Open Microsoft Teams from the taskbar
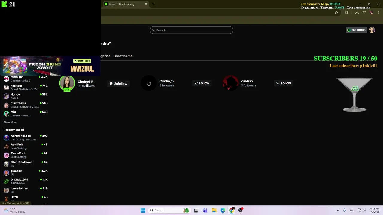The width and height of the screenshot is (383, 215). [x=205, y=210]
